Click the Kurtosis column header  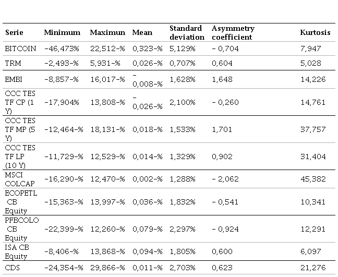(315, 32)
